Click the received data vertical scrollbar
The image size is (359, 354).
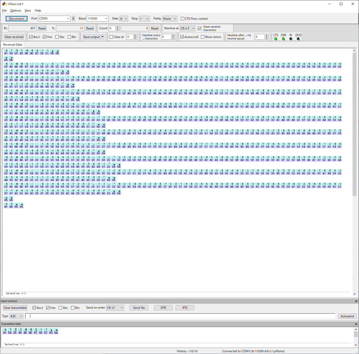click(354, 123)
